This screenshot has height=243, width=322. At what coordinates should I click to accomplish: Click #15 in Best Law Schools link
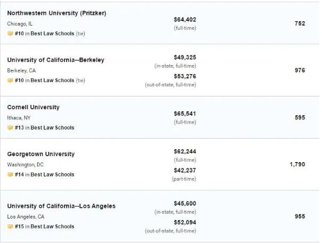(44, 226)
